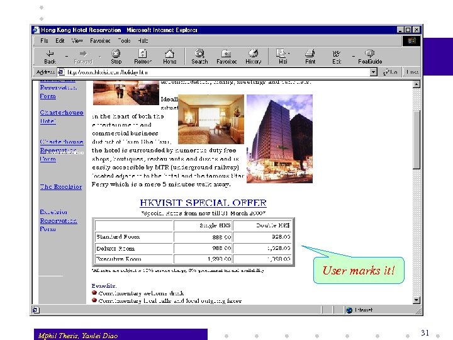
Task: Open the Edit menu
Action: (60, 41)
